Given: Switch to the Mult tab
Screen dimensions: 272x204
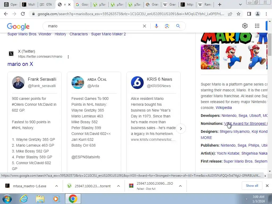Looking at the screenshot, I should 29,5.
